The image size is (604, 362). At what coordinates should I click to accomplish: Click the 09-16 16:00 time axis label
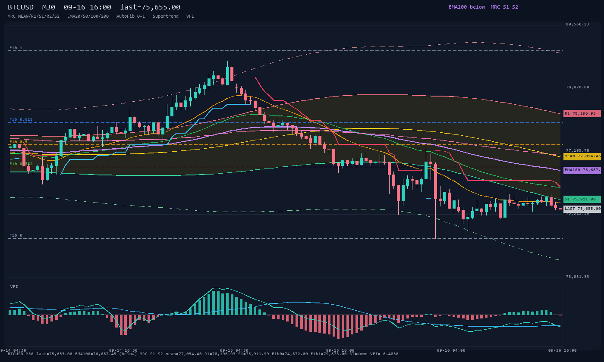click(563, 350)
